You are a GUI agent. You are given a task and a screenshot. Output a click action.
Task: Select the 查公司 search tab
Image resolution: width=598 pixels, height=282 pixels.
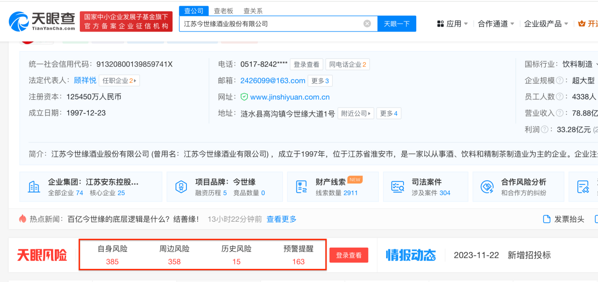click(x=194, y=11)
